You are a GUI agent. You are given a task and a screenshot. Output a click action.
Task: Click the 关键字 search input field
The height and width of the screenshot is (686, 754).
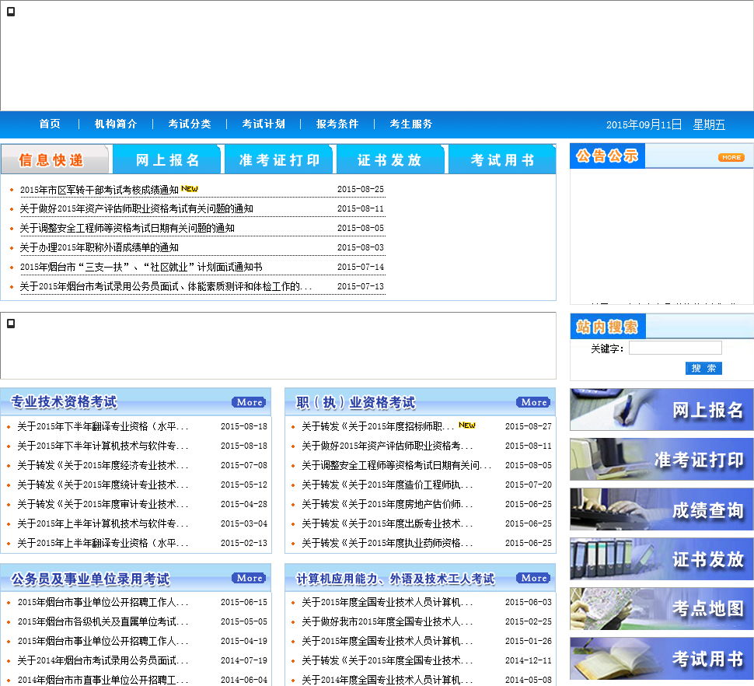[675, 348]
